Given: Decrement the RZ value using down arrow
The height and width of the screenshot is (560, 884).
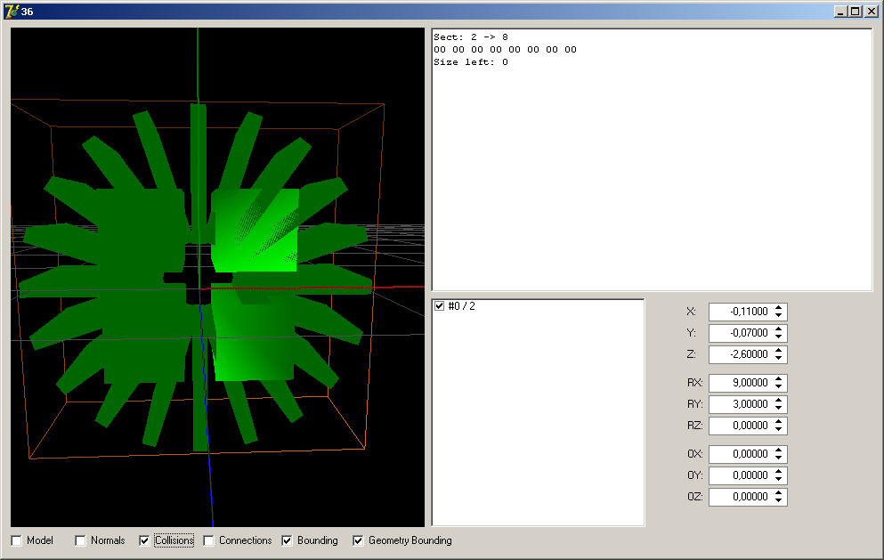Looking at the screenshot, I should pos(779,430).
